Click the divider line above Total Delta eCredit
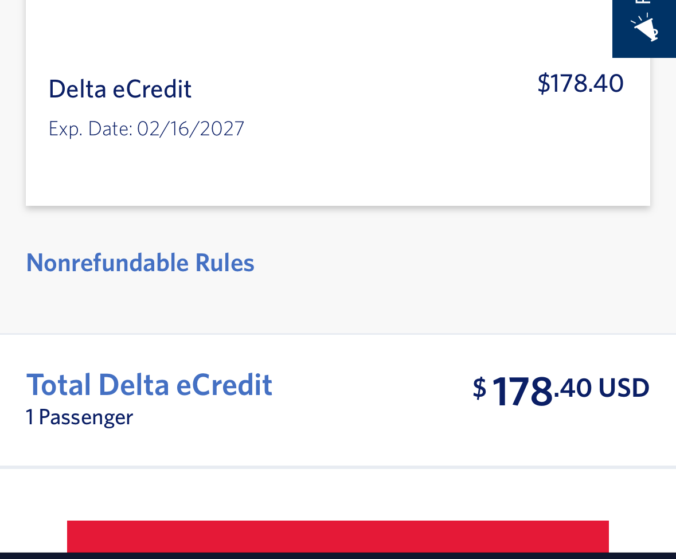 click(338, 334)
